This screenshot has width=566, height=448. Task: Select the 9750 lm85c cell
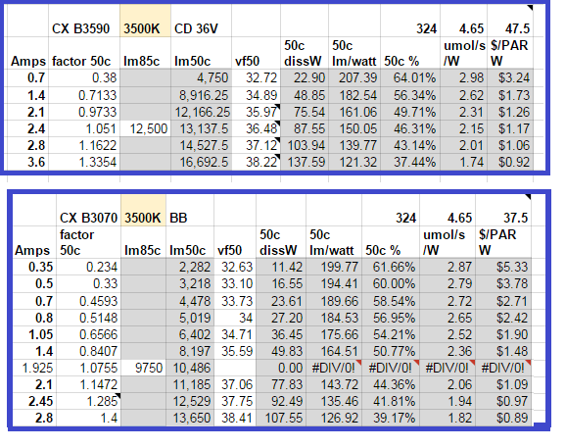pos(143,368)
